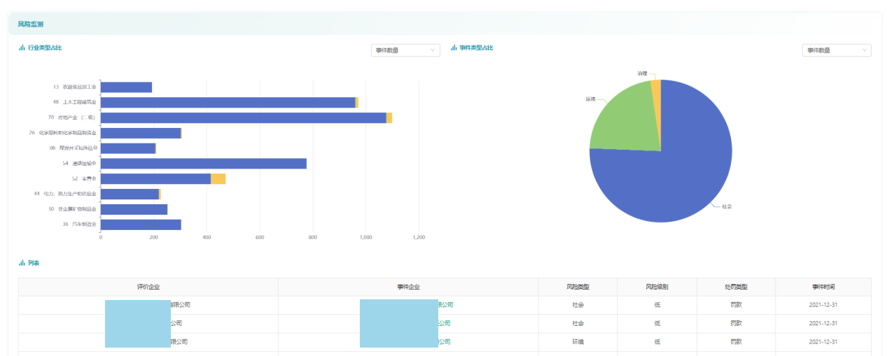The image size is (887, 356).
Task: Open the 事件数量 dropdown for the event type pie chart
Action: point(836,50)
